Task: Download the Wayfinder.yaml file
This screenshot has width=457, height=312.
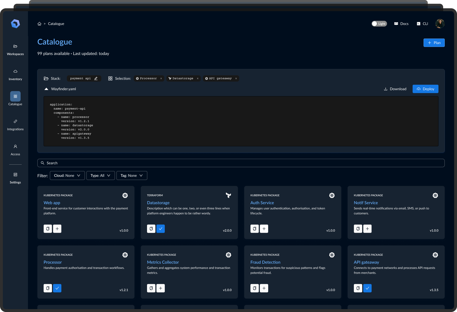Action: point(395,89)
